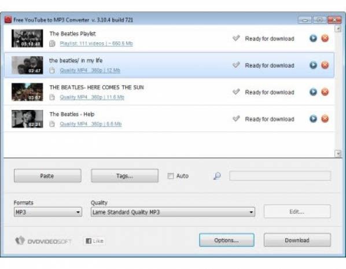
Task: Click list scrollbar down arrow
Action: click(x=338, y=153)
